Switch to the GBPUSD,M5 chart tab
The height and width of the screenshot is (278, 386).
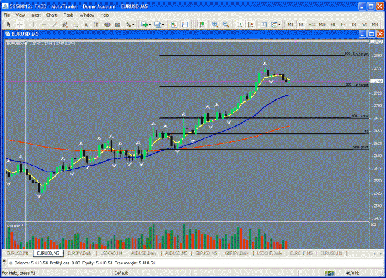click(x=206, y=253)
